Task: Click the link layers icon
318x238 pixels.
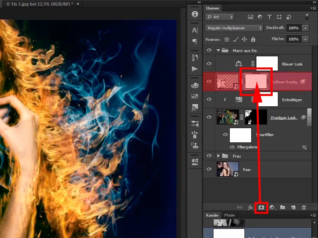Action: click(240, 207)
